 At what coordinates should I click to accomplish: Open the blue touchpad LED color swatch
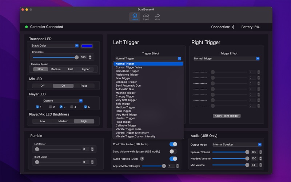click(87, 46)
